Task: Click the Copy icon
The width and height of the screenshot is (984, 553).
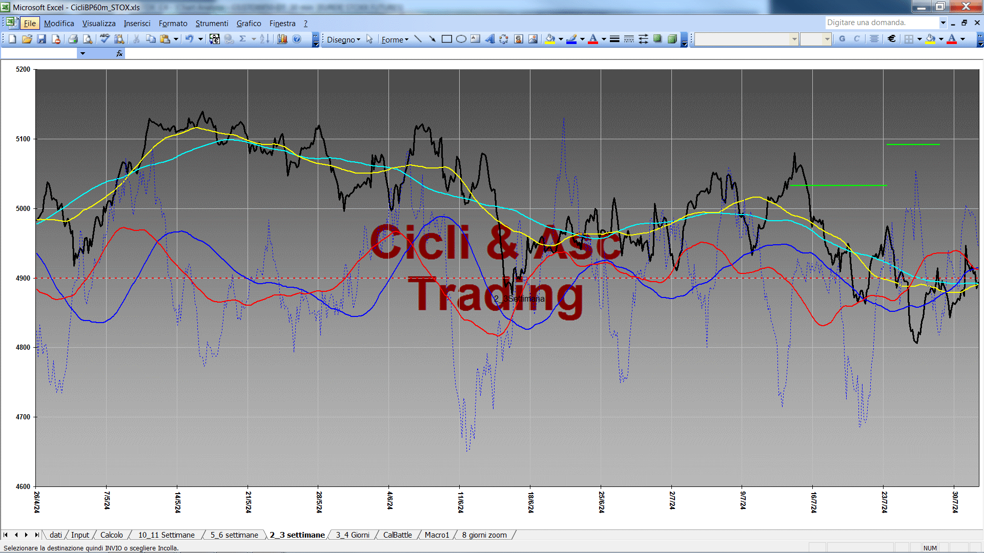Action: [151, 39]
